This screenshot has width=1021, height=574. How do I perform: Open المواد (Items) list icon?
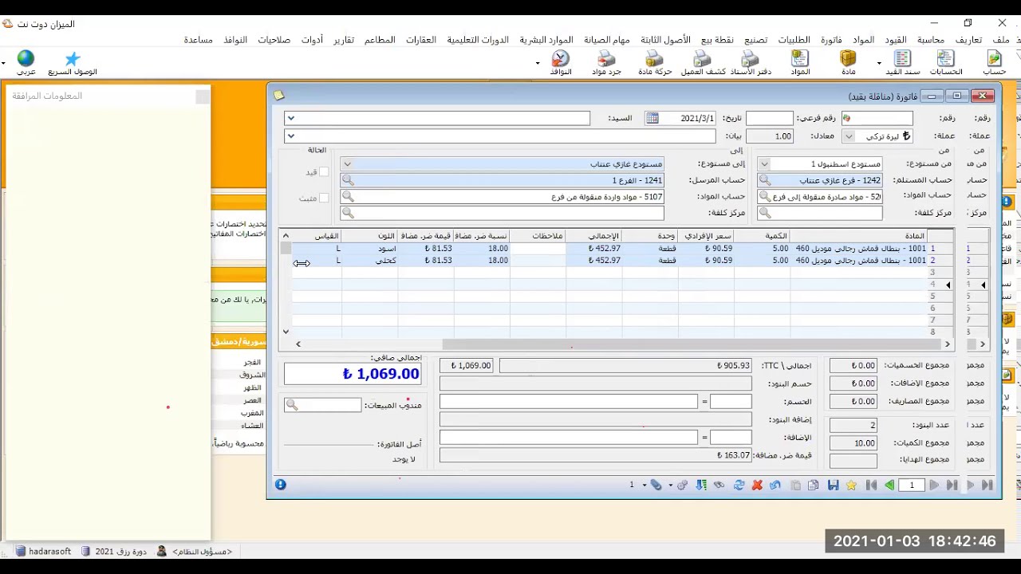[x=799, y=62]
